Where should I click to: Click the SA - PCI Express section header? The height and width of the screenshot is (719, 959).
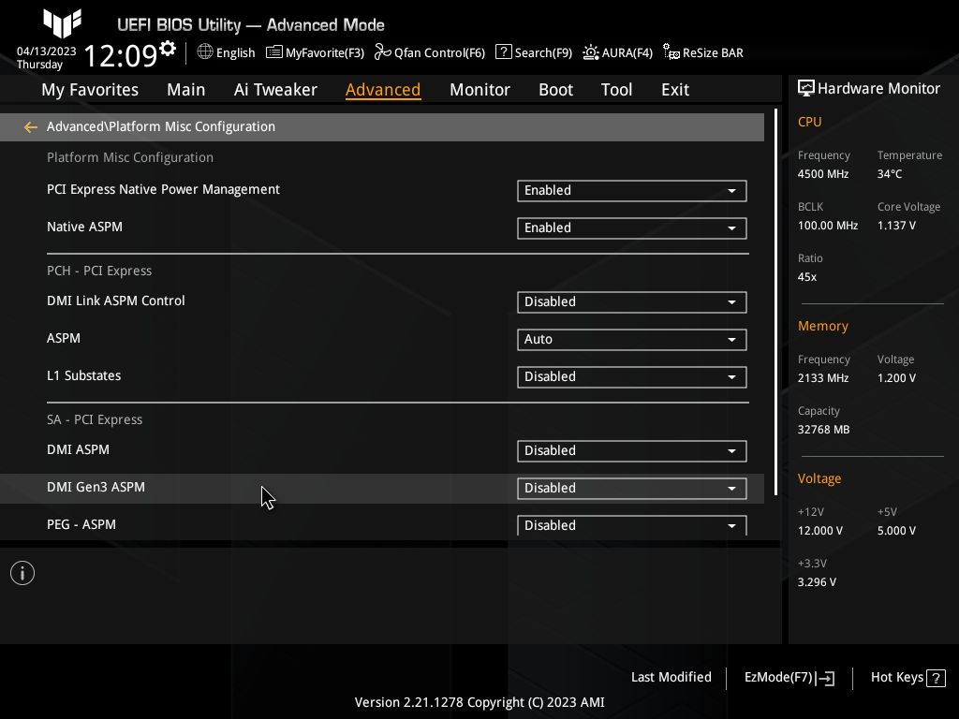(x=95, y=420)
